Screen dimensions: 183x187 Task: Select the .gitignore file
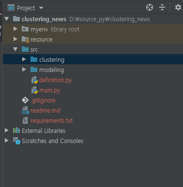tap(93, 101)
